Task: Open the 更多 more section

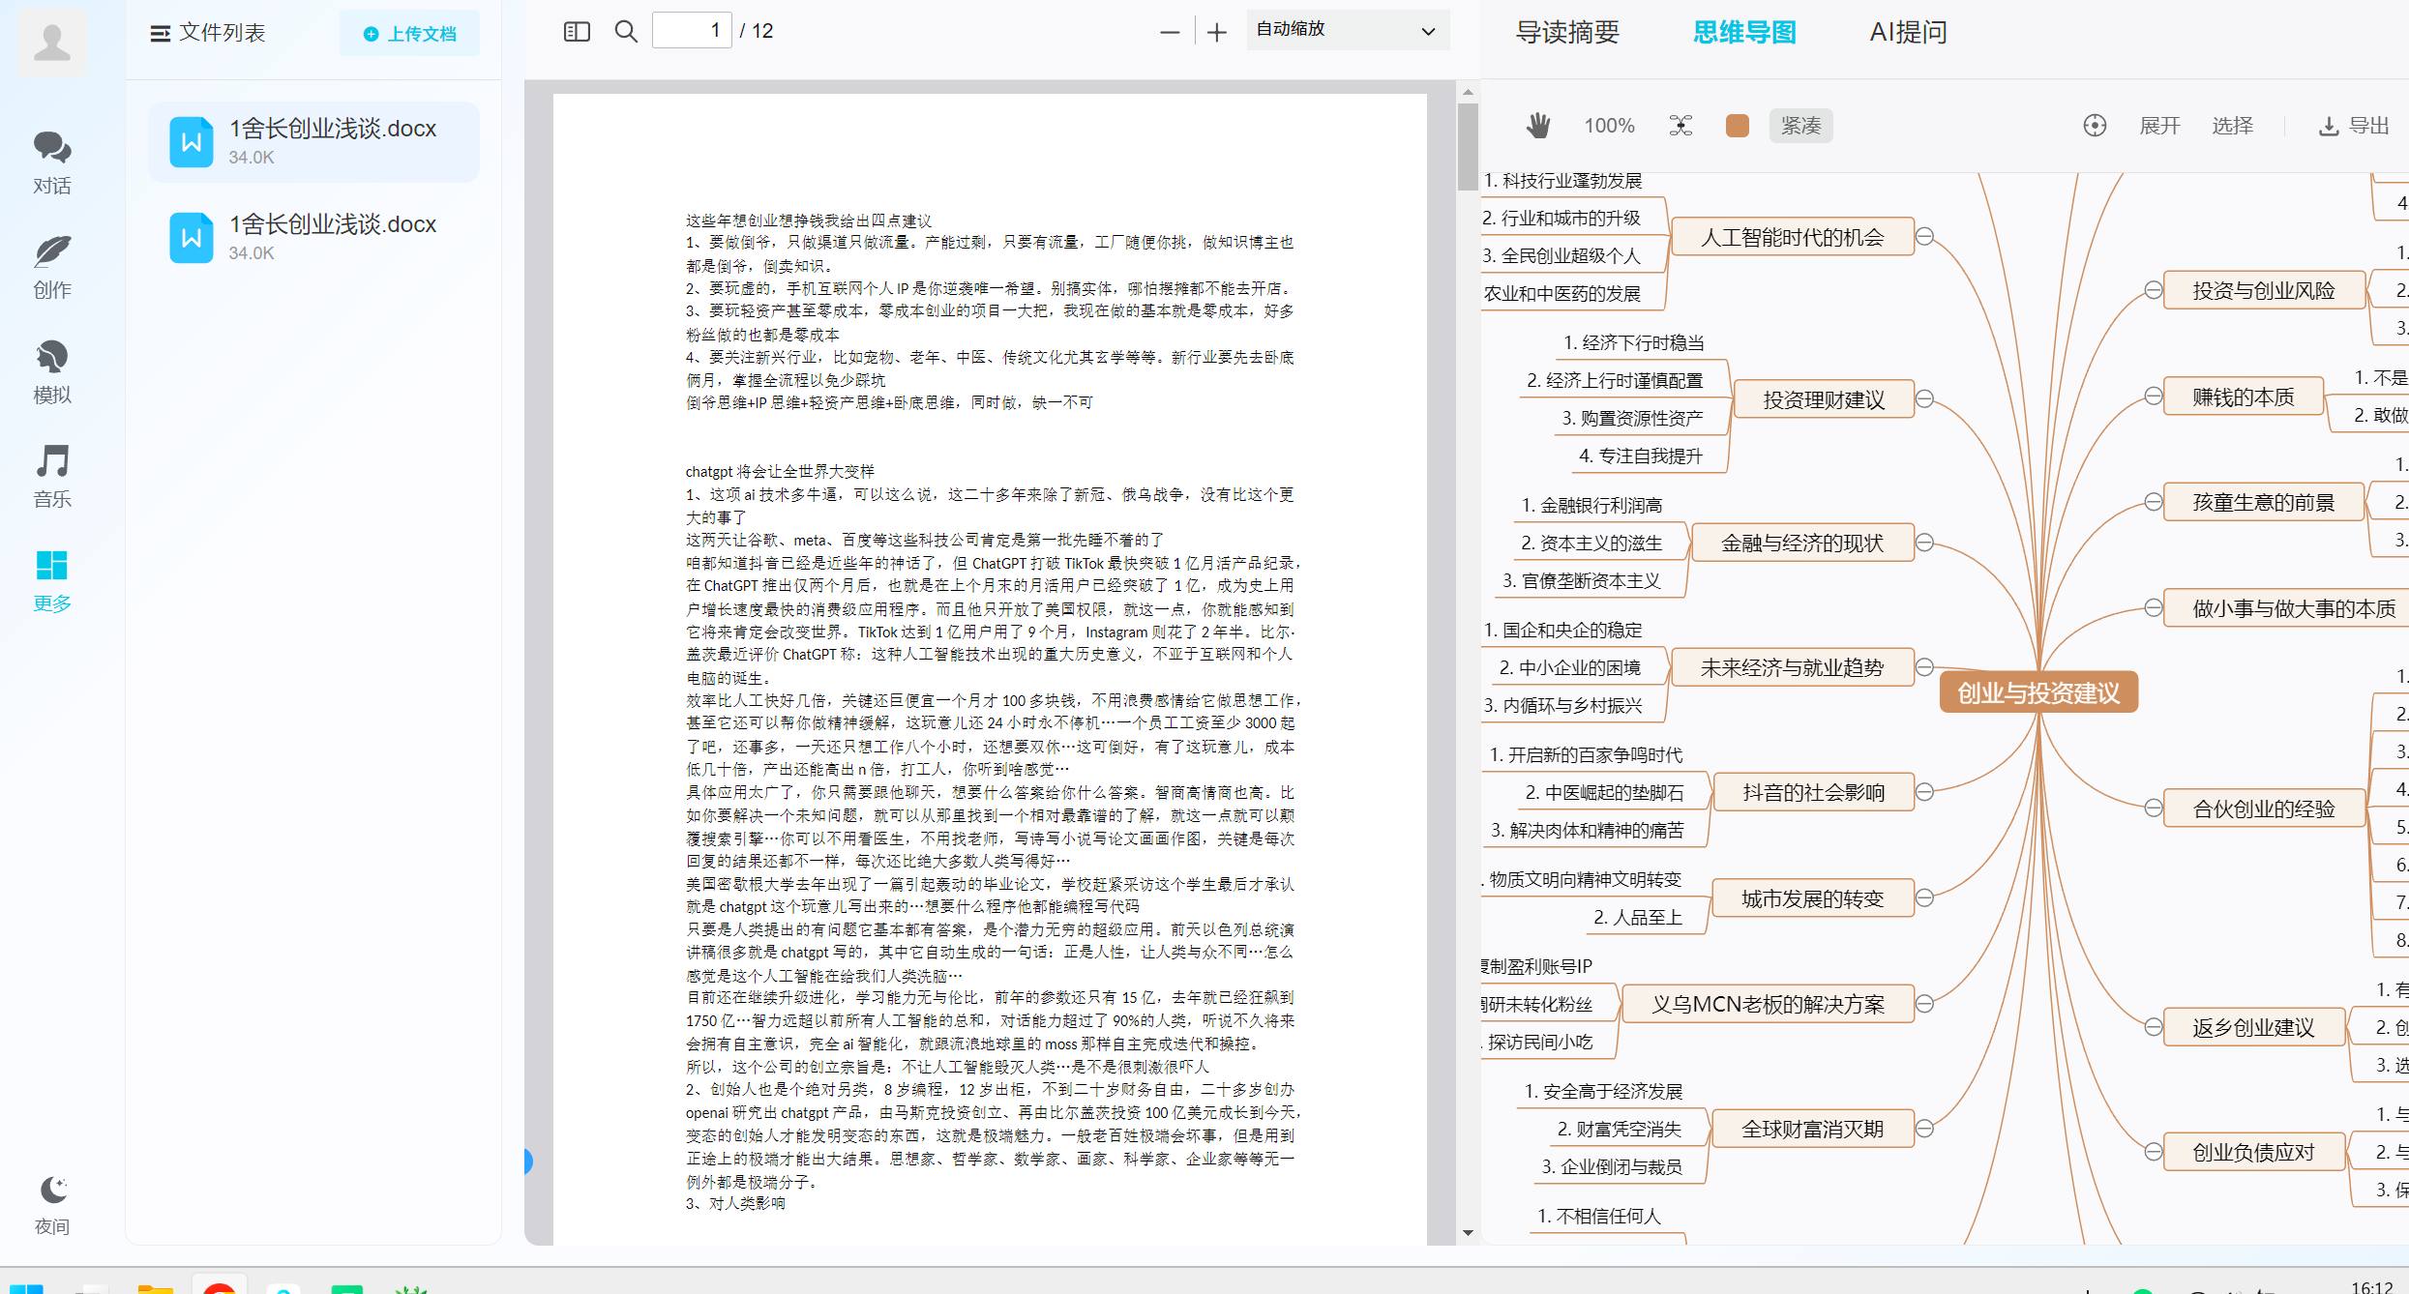Action: [x=52, y=580]
